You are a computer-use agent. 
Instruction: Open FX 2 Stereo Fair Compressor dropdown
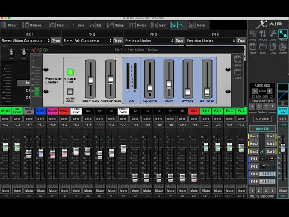(87, 40)
